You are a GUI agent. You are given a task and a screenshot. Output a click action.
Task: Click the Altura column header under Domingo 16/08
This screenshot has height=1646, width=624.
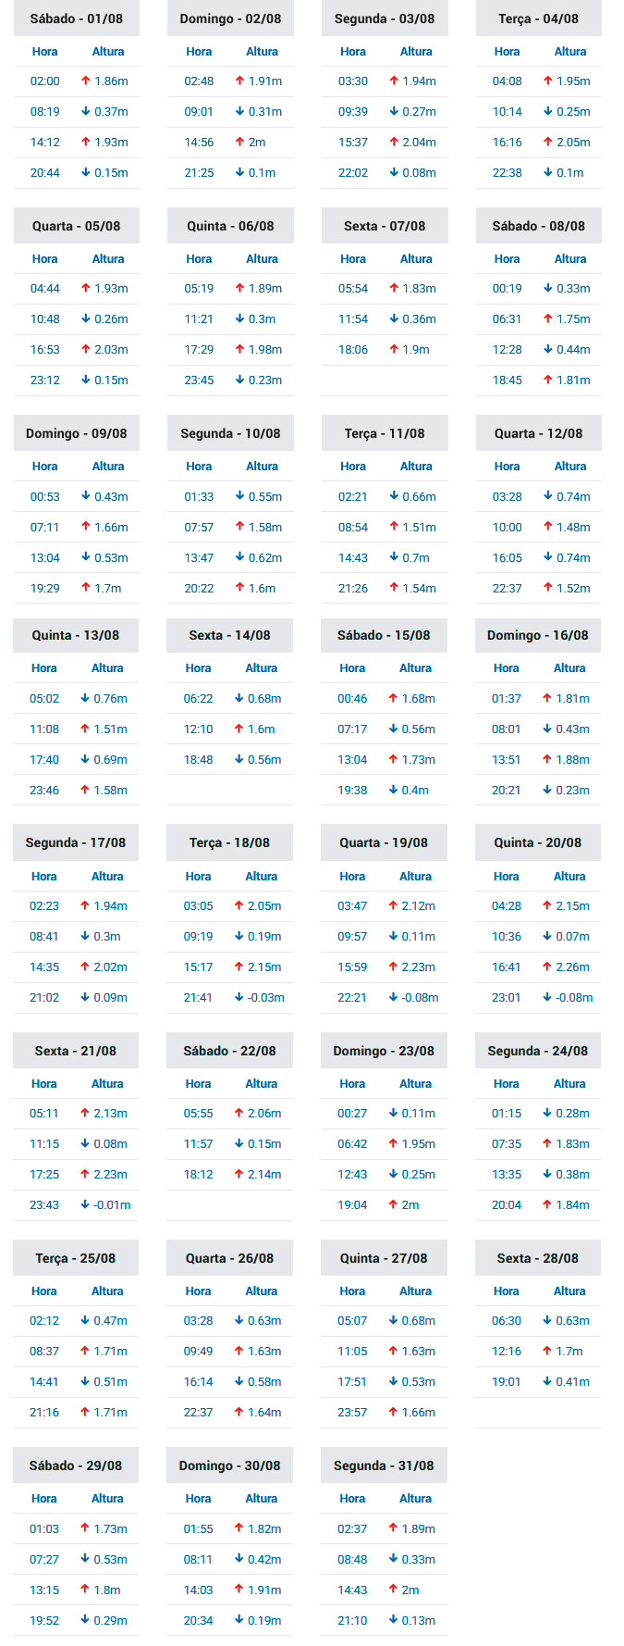click(569, 667)
